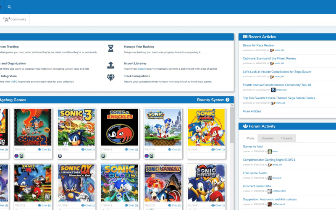Open Chat on the Sonic Heroes card
This screenshot has width=336, height=210.
coord(218,205)
